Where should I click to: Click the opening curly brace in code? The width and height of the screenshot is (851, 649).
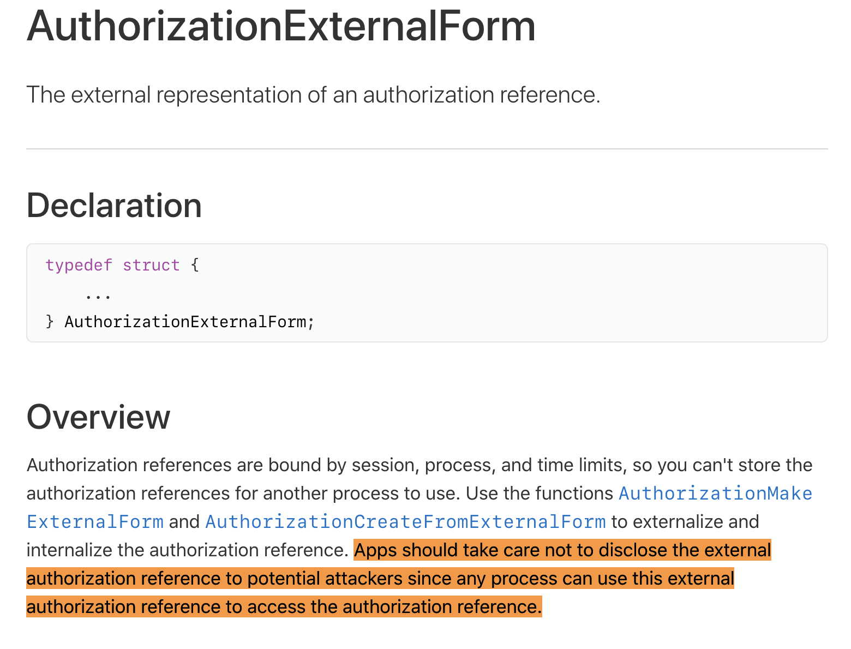pyautogui.click(x=195, y=265)
